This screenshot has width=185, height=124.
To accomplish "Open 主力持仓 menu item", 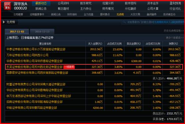I will pos(86,9).
